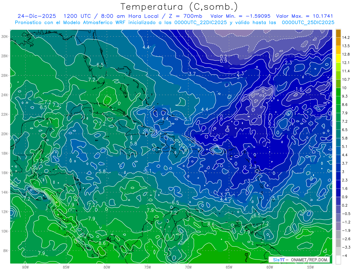
Task: Click the latitude axis label '24N'
Action: point(5,95)
